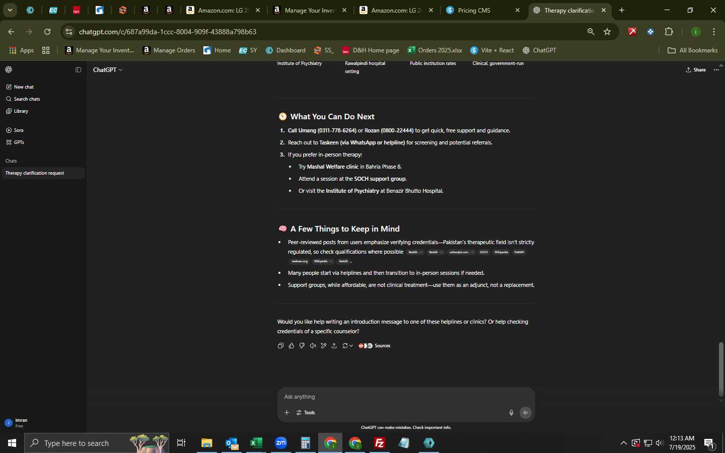Open FileZilla from the taskbar
Viewport: 725px width, 453px height.
380,443
